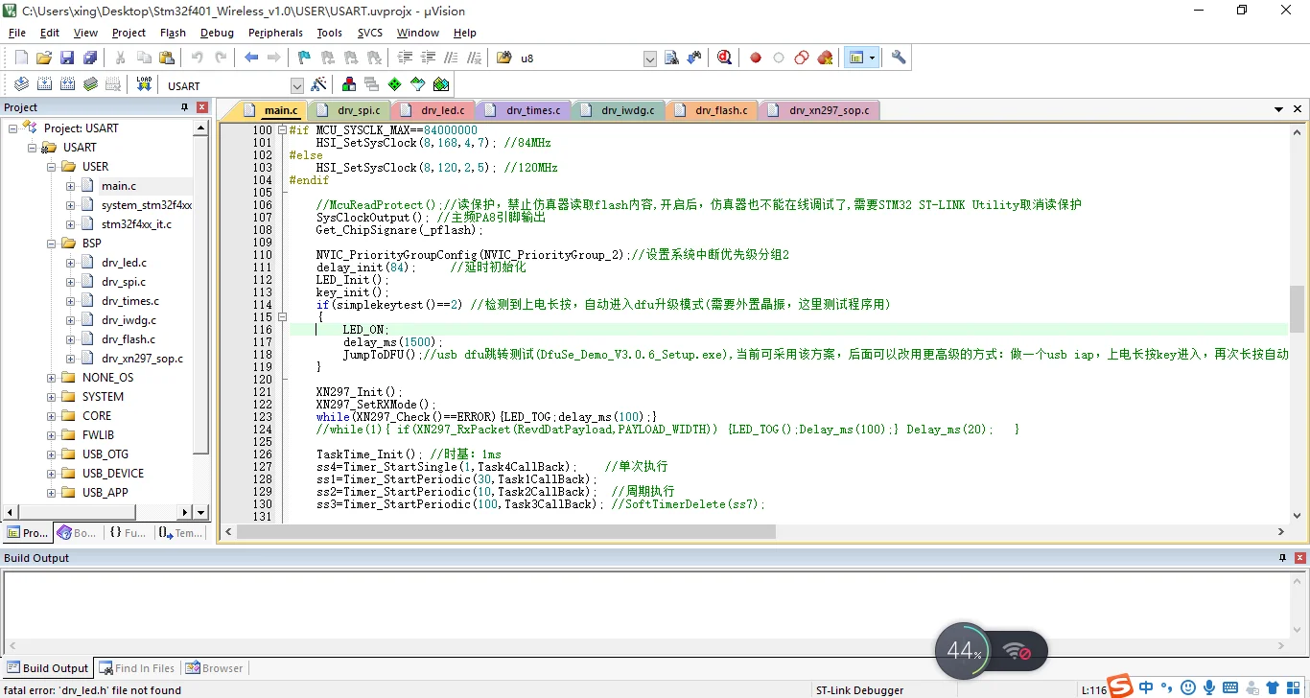1310x698 pixels.
Task: Select drv_iwdg.c in the project tree
Action: (129, 320)
